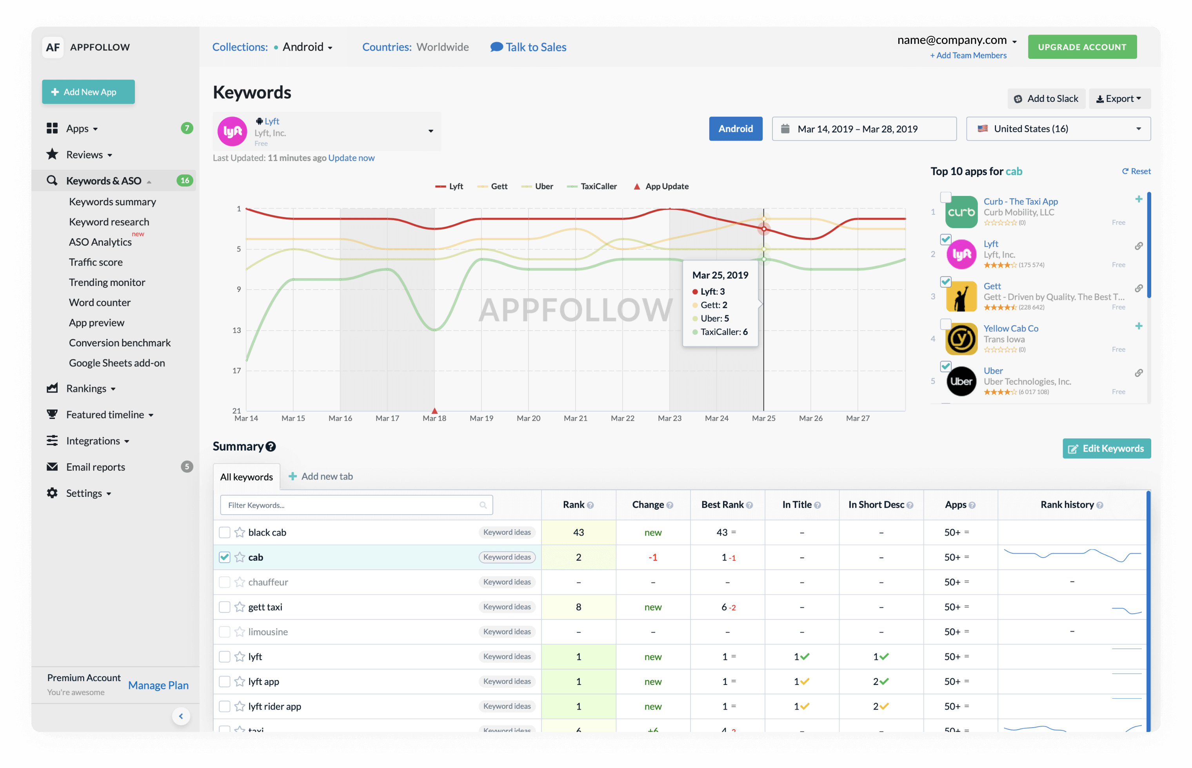
Task: Click the Apps grid icon in sidebar
Action: point(52,128)
